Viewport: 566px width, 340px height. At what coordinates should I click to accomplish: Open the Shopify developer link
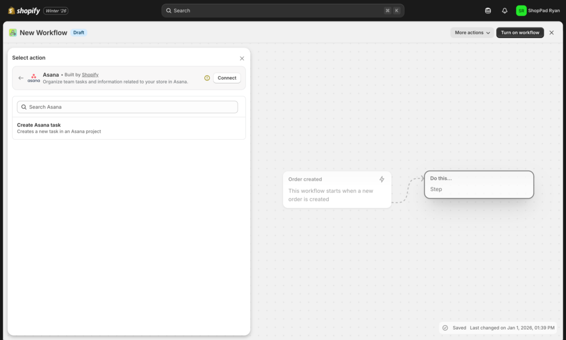coord(90,74)
